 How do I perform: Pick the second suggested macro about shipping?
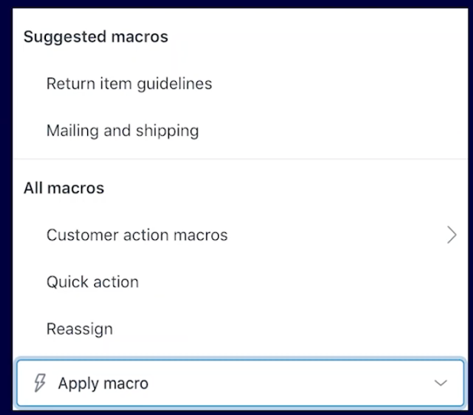tap(240, 131)
